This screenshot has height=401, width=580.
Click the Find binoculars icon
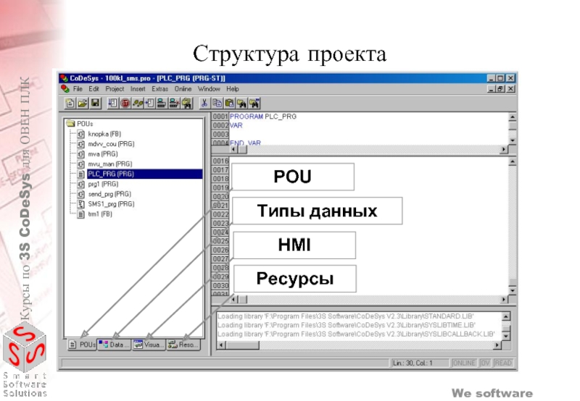pos(242,104)
